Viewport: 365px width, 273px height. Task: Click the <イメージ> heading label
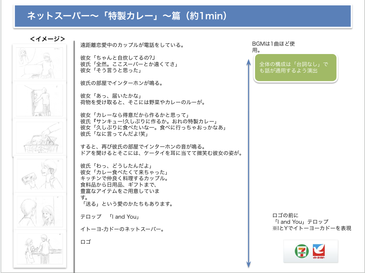(47, 39)
